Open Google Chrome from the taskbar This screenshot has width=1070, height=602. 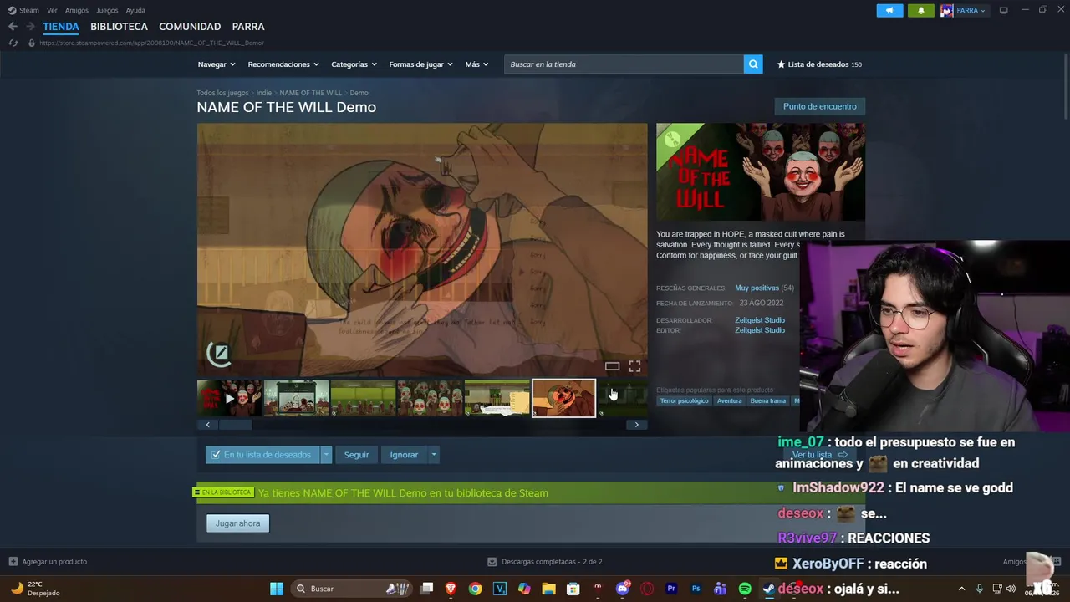(476, 589)
